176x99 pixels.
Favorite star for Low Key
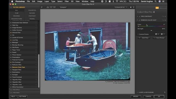[x=11, y=40]
